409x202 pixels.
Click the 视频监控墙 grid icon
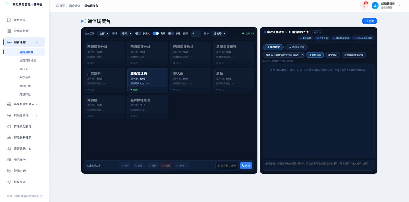[x=9, y=31]
